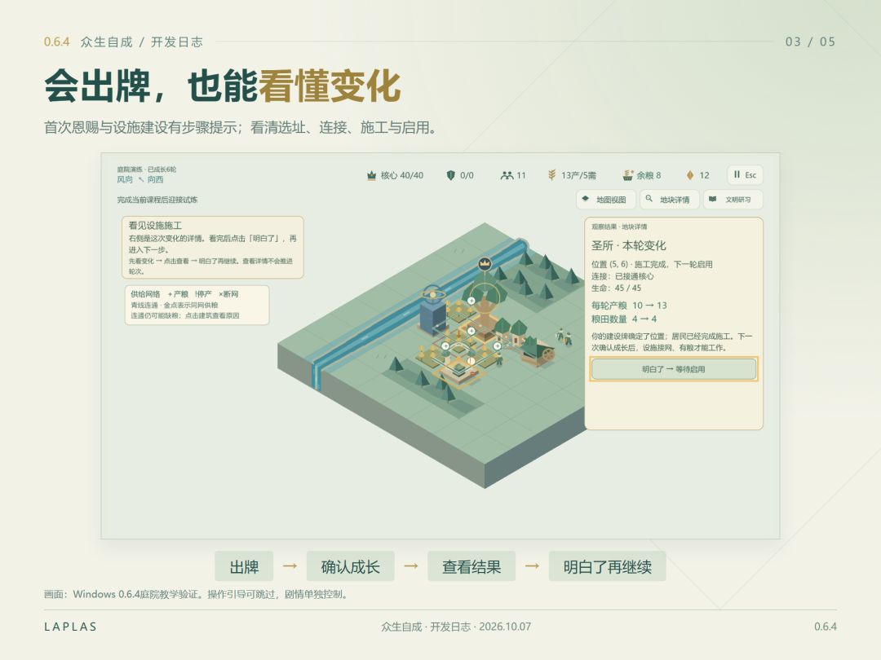Click the wind direction arrow beside 向西
The width and height of the screenshot is (881, 660).
pyautogui.click(x=141, y=179)
